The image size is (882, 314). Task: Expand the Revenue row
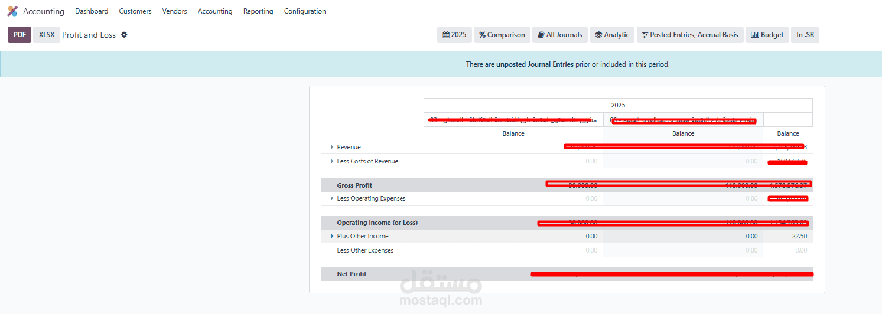(332, 147)
